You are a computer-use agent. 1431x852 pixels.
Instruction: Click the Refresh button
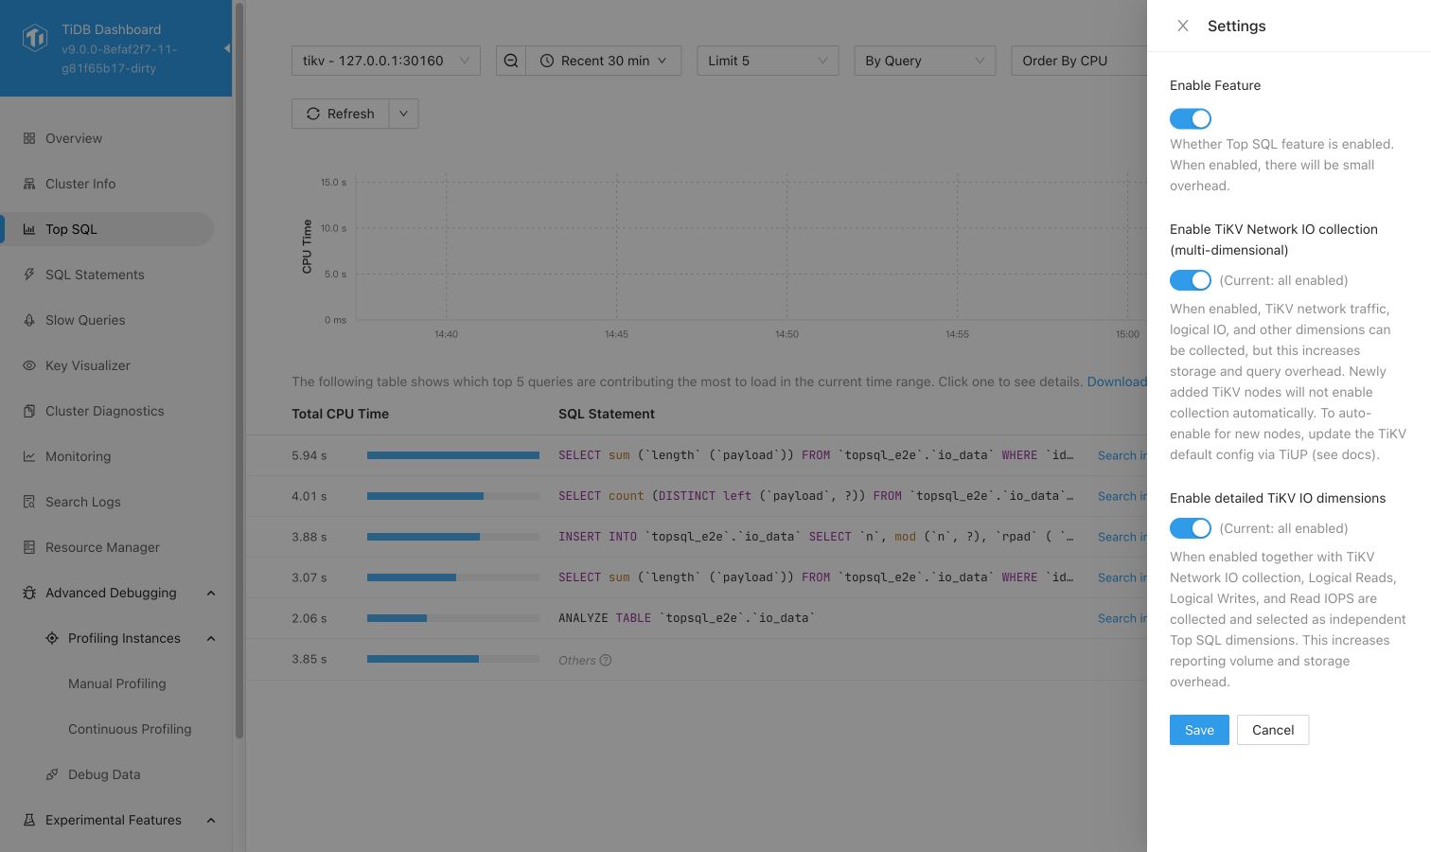[x=341, y=114]
